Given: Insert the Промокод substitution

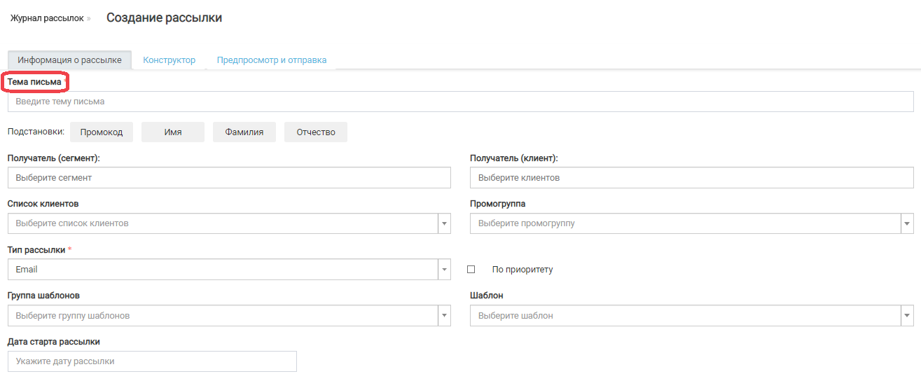Looking at the screenshot, I should point(102,132).
